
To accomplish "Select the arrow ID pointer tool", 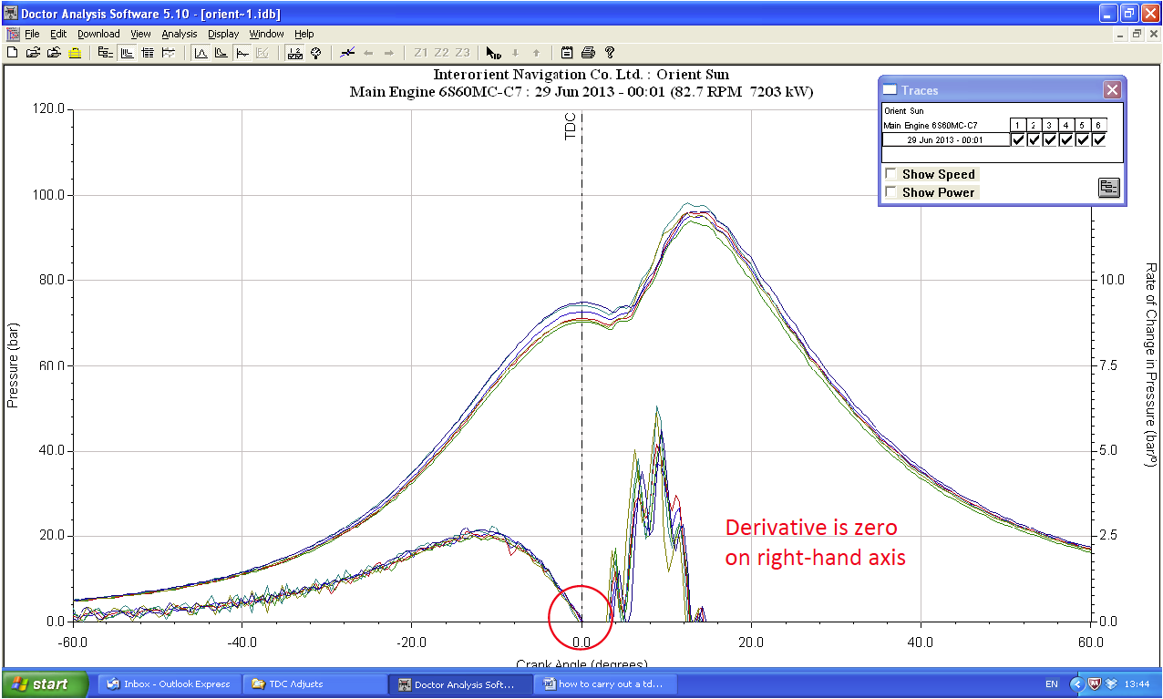I will [x=493, y=53].
